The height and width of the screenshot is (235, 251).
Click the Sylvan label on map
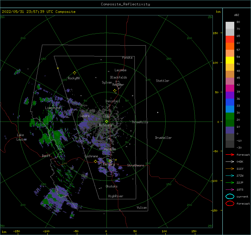click(x=107, y=82)
